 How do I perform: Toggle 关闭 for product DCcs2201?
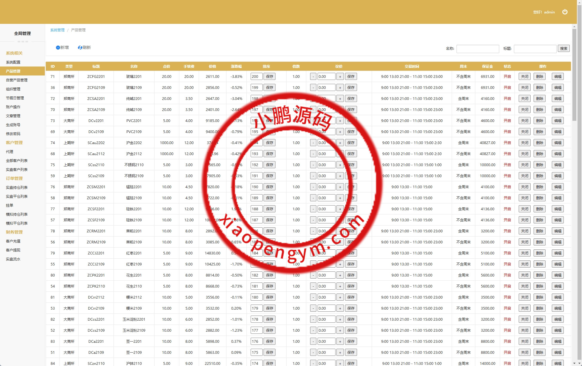[x=524, y=319]
